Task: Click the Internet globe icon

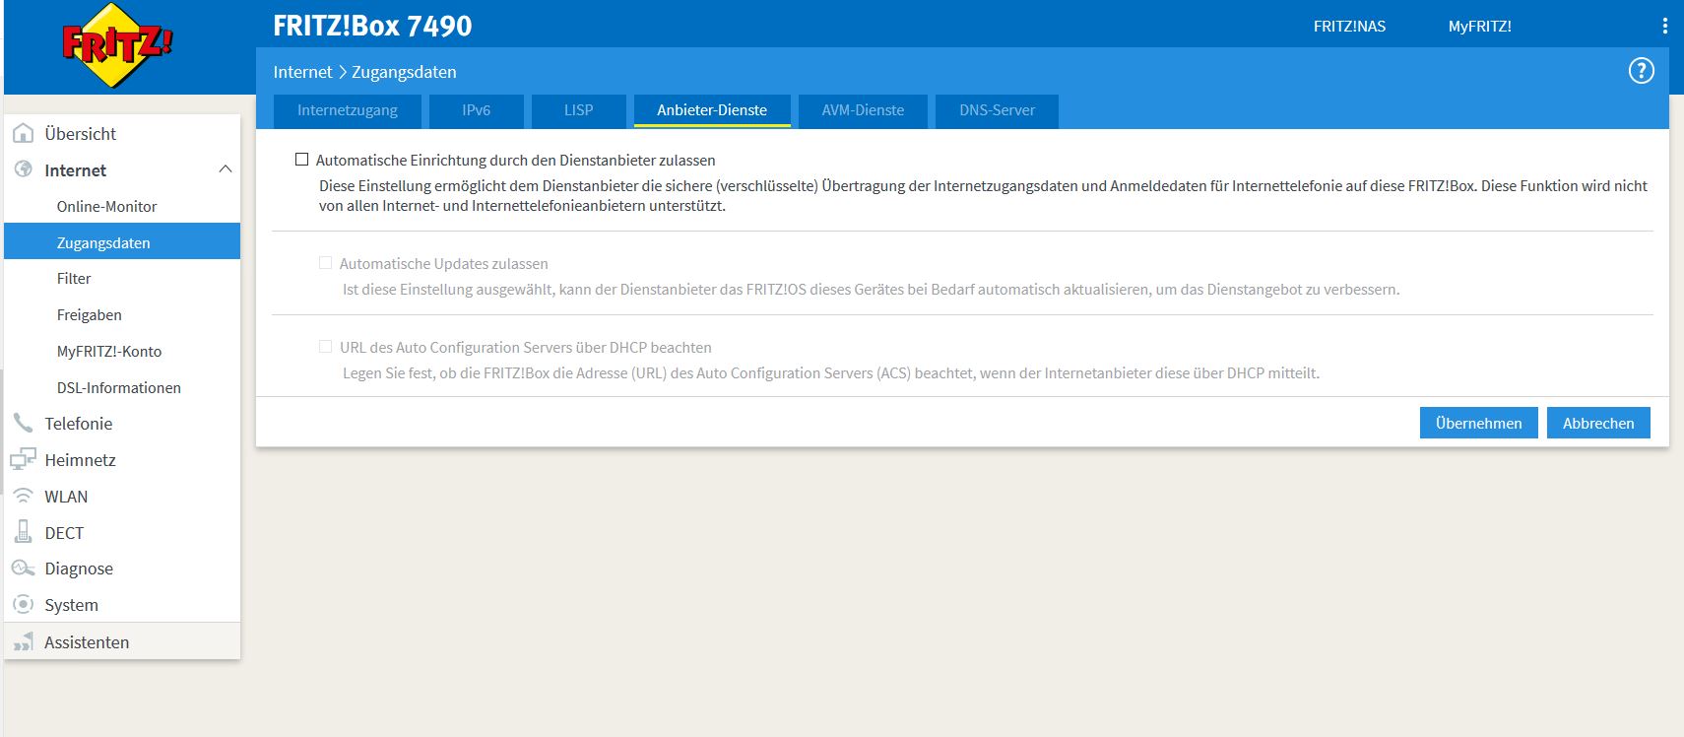Action: [23, 169]
